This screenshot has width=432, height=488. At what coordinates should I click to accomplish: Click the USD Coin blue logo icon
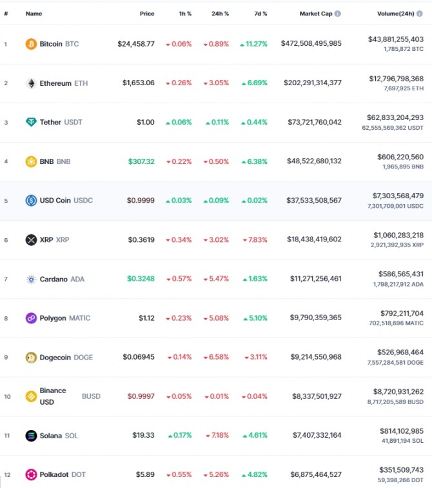tap(31, 200)
